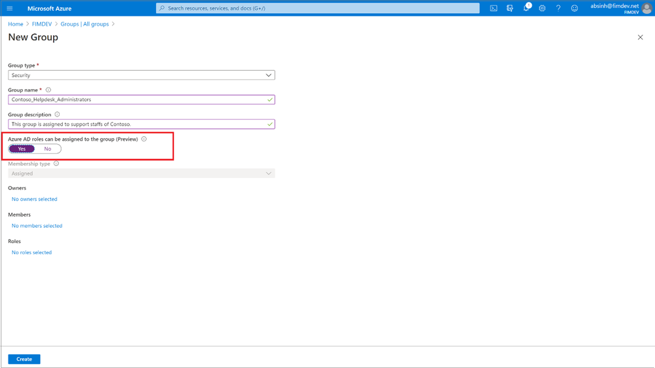
Task: Show info for Azure AD roles setting
Action: tap(144, 139)
